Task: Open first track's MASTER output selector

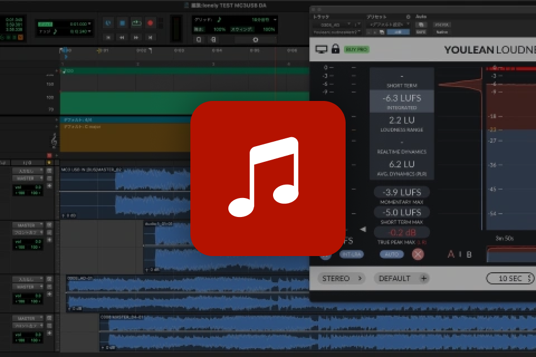Action: pyautogui.click(x=28, y=178)
